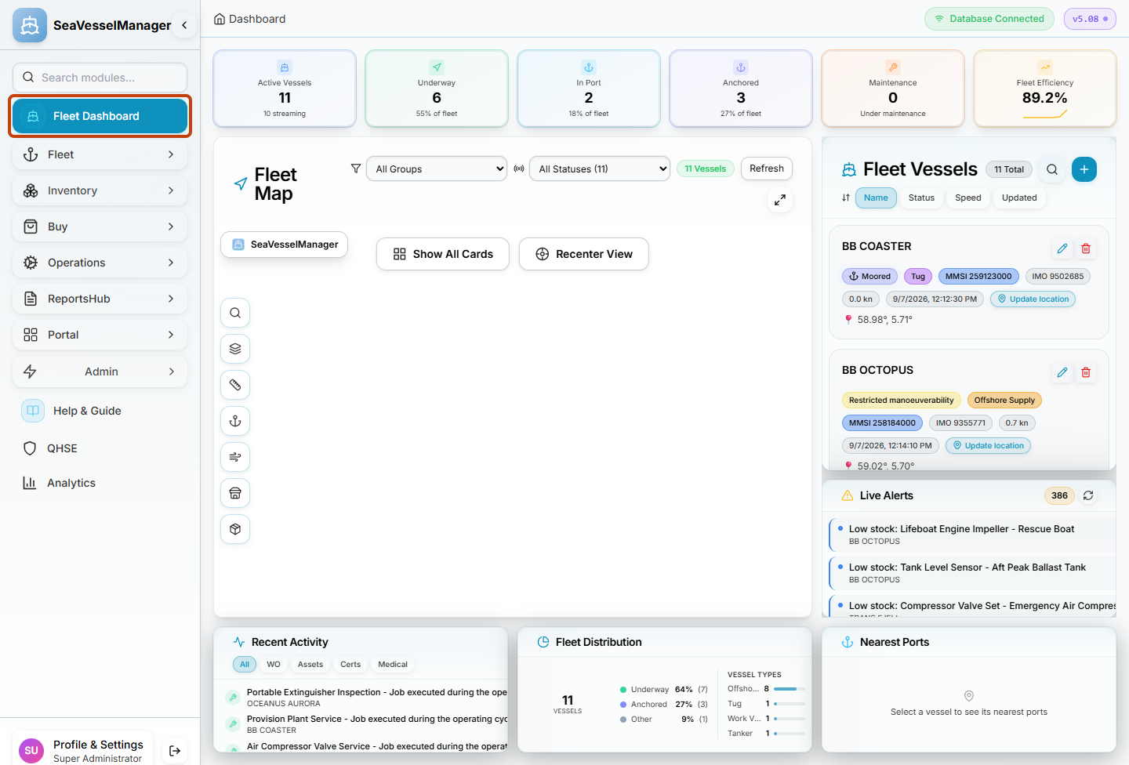
Task: Update location for BB COASTER
Action: (x=1033, y=299)
